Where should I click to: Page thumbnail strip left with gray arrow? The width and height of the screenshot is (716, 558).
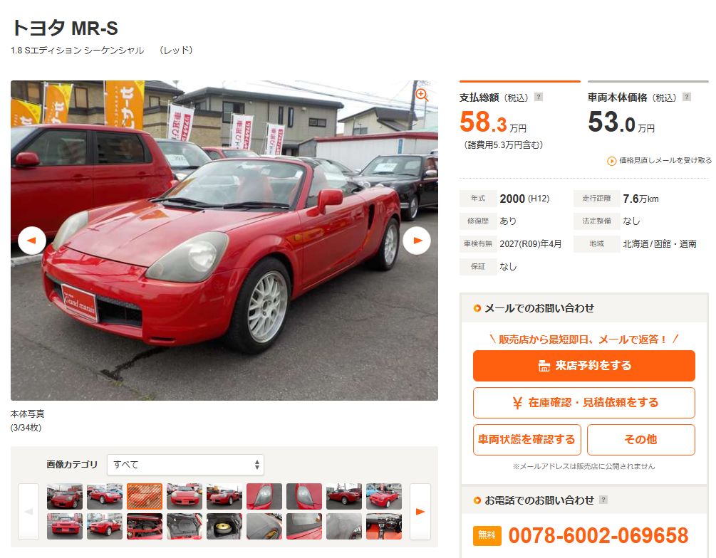point(28,512)
